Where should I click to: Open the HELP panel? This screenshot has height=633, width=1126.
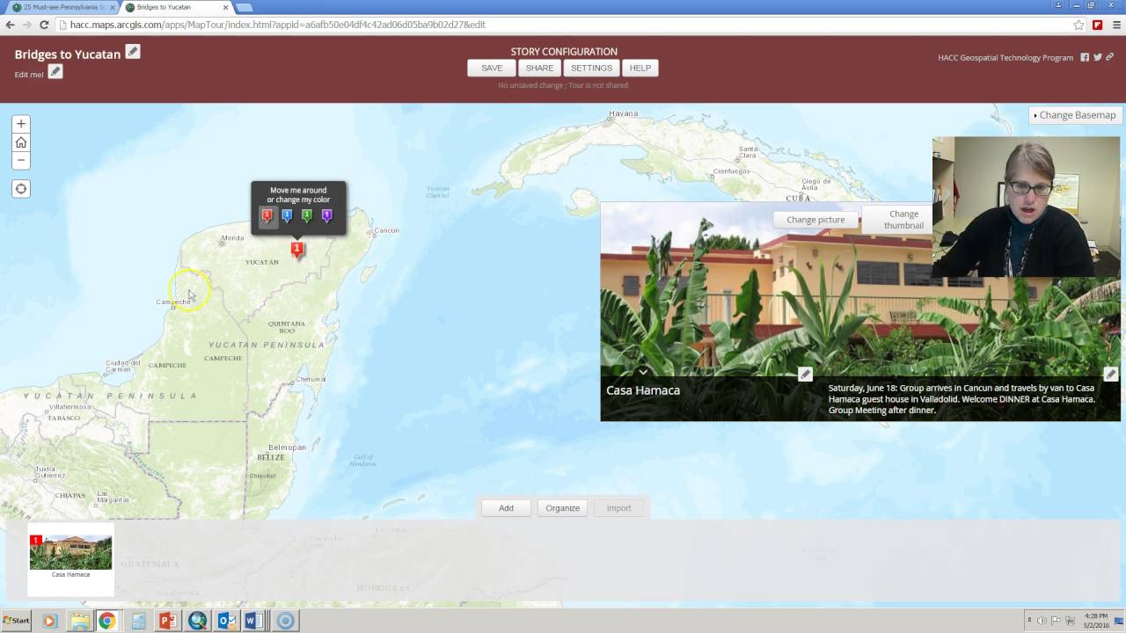point(640,68)
